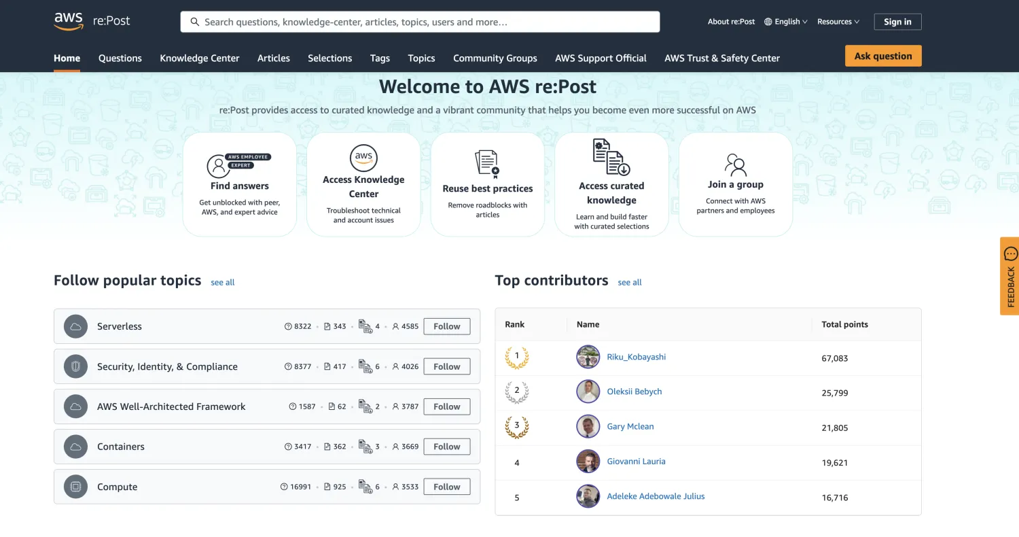
Task: Click the AWS Knowledge Center circle icon
Action: 363,157
